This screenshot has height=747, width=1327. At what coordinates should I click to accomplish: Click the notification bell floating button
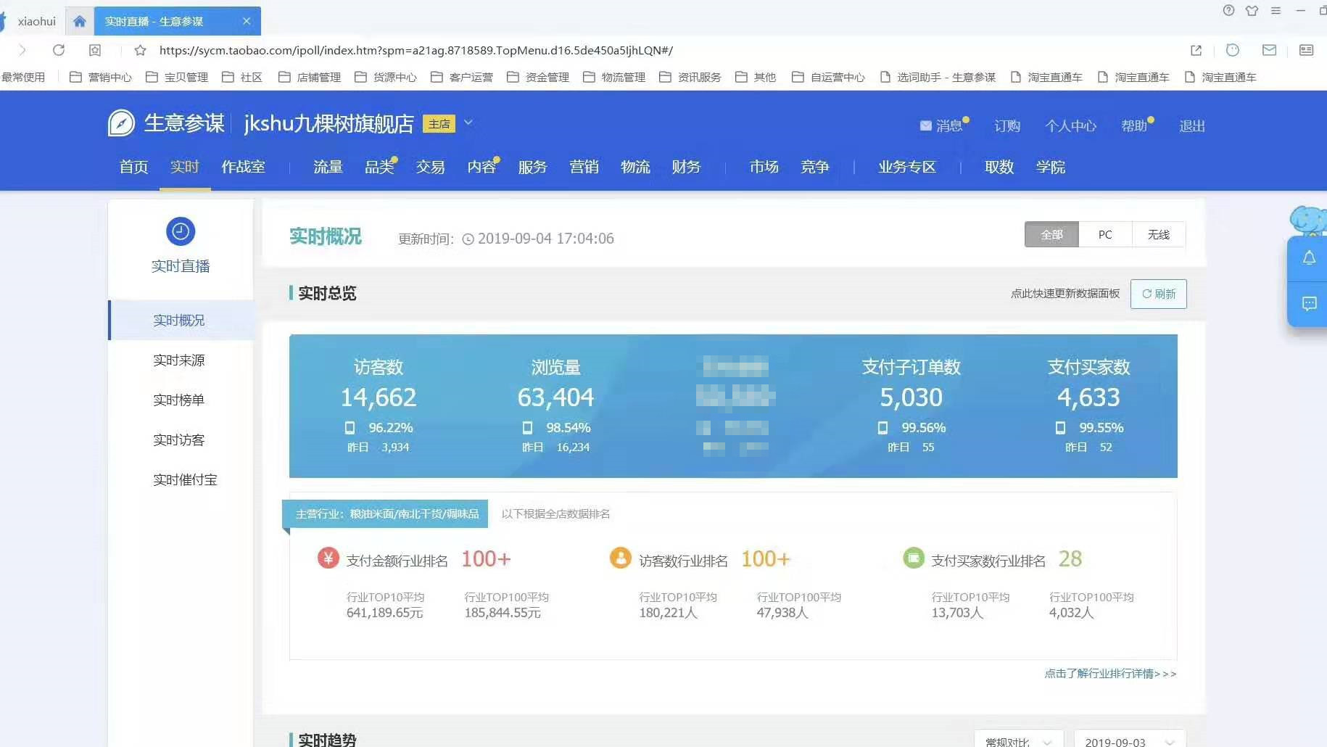(1309, 258)
